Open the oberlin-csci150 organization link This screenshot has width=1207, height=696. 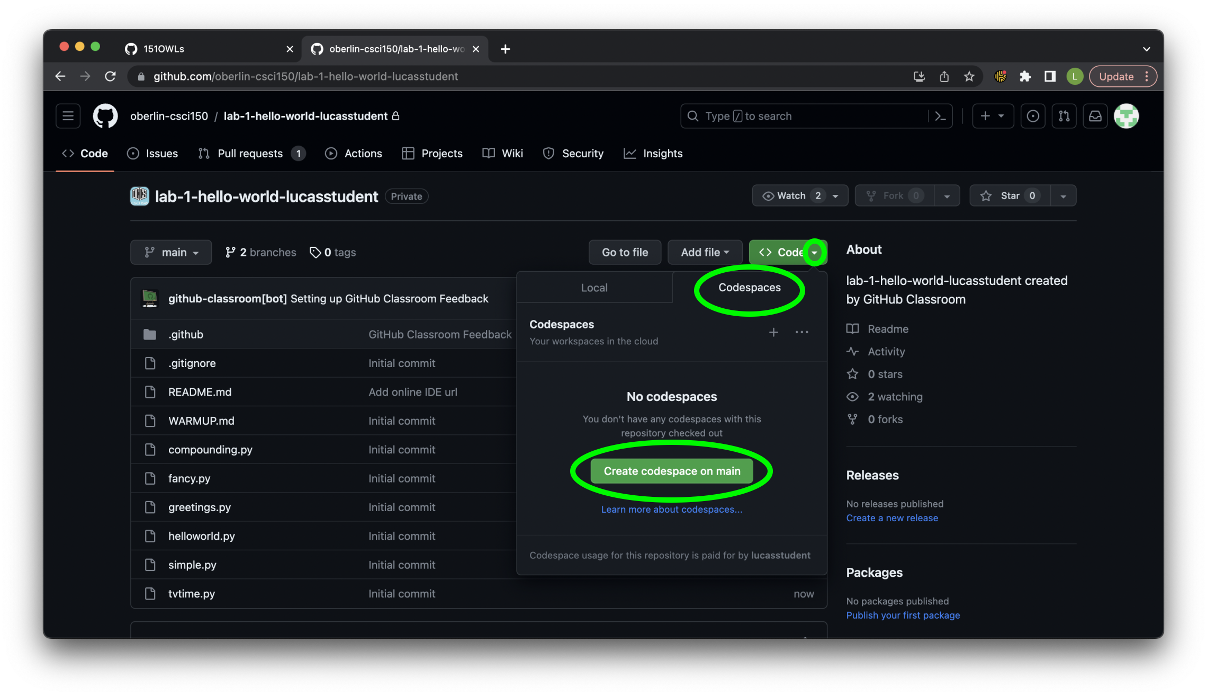click(169, 116)
